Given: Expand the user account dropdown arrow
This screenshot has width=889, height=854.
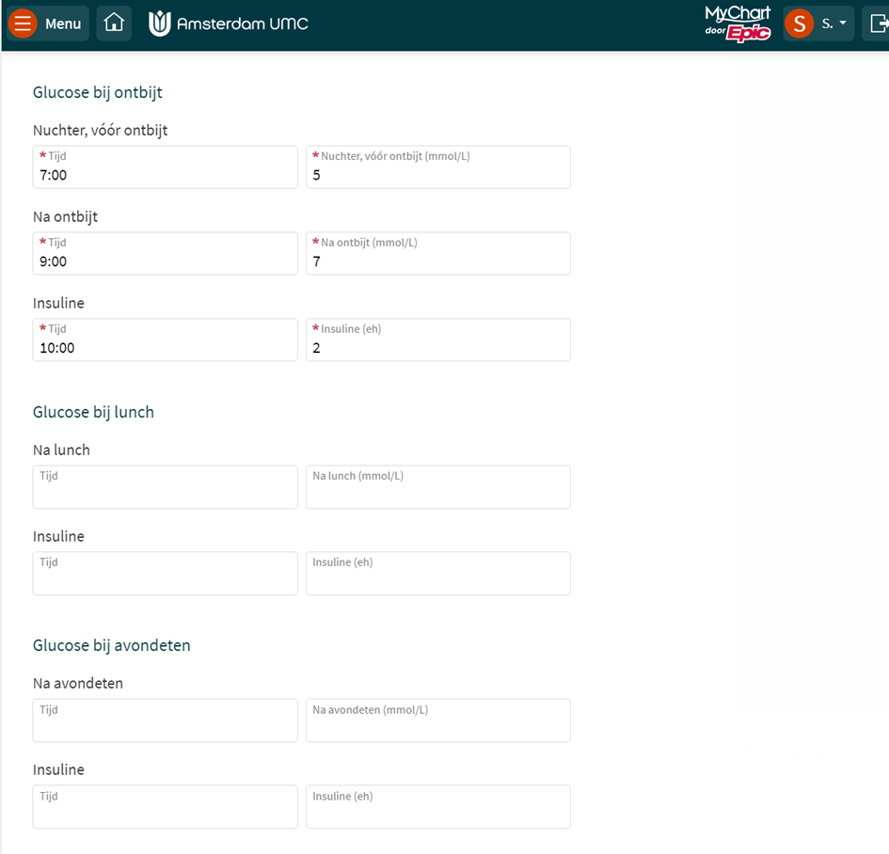Looking at the screenshot, I should pos(842,24).
